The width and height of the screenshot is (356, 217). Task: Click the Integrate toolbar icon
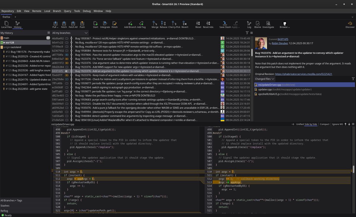105,24
